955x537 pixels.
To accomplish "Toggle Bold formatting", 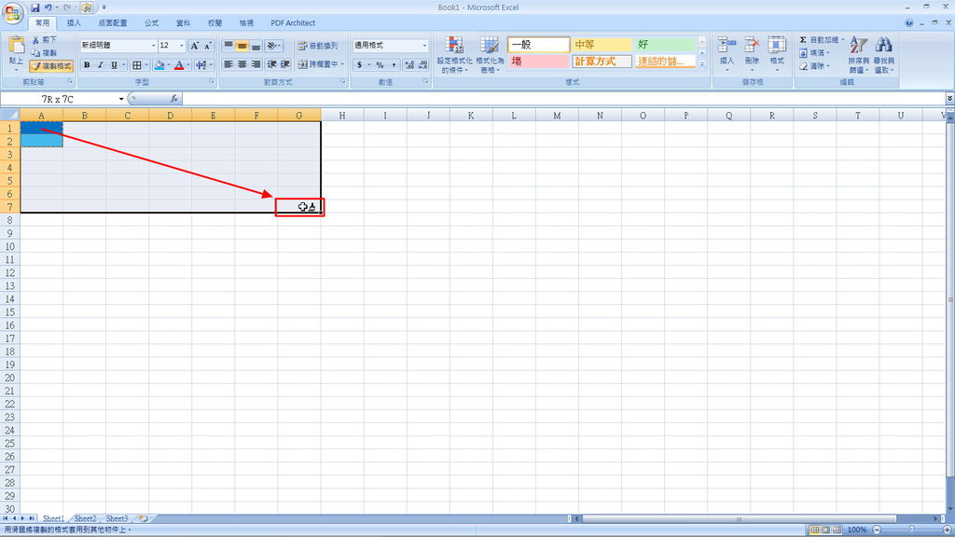I will pyautogui.click(x=87, y=65).
